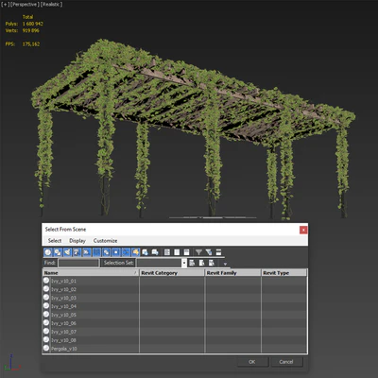Viewport: 378px width, 378px height.
Task: Open the [Realistic] shading menu
Action: (51, 5)
